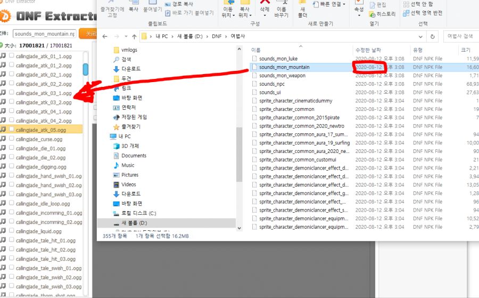The image size is (479, 298).
Task: Check the callingjade_liquid.ogg checkbox
Action: [12, 230]
